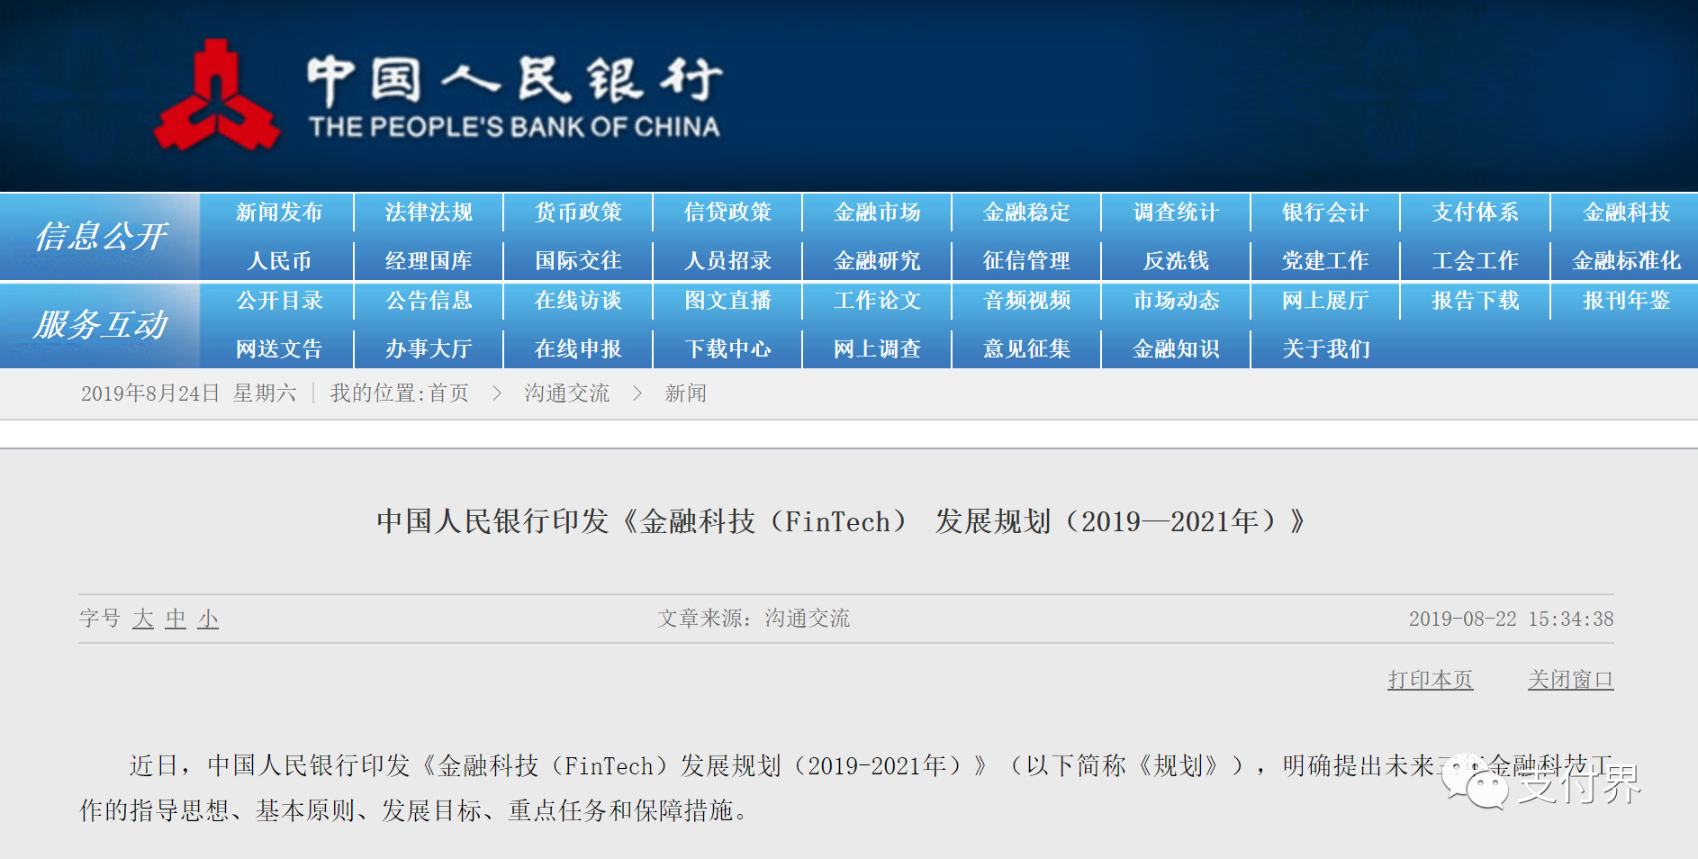Image resolution: width=1698 pixels, height=859 pixels.
Task: Open 支付体系 menu item
Action: point(1475,212)
